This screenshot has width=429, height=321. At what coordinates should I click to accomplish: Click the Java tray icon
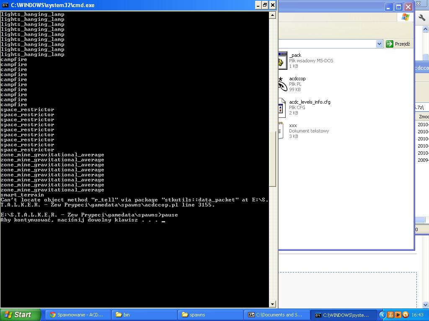coord(390,315)
